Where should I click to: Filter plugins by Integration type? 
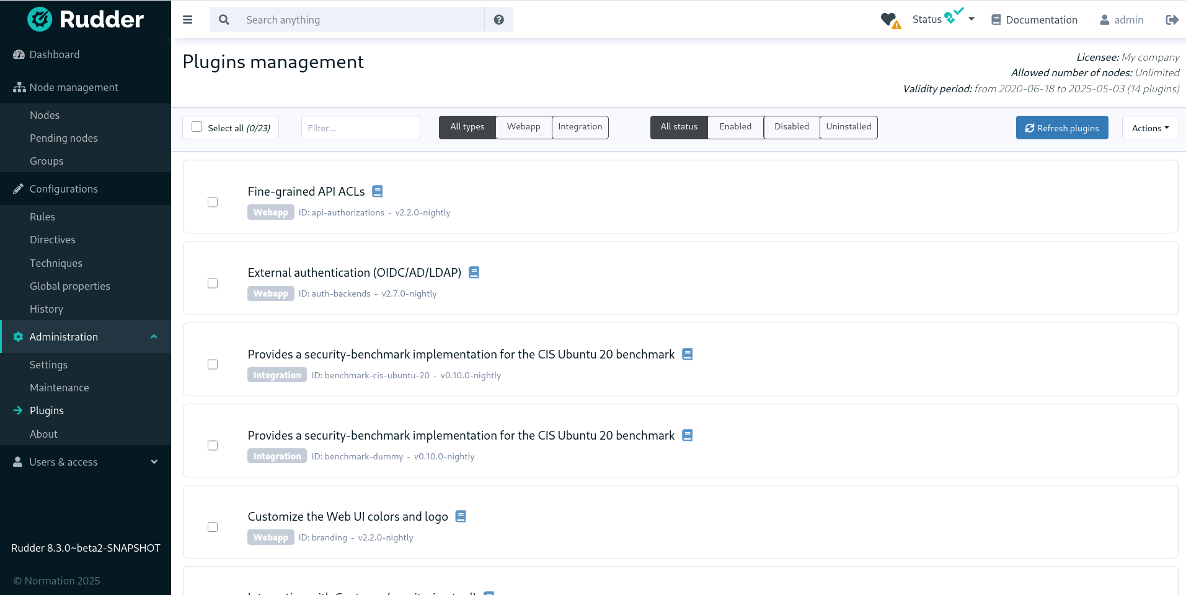click(x=580, y=127)
